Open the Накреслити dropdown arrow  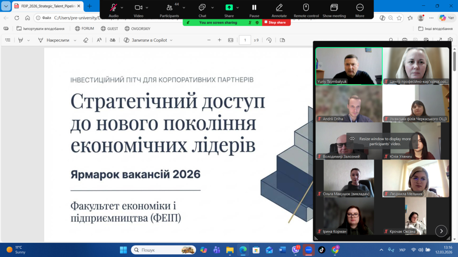[x=75, y=40]
